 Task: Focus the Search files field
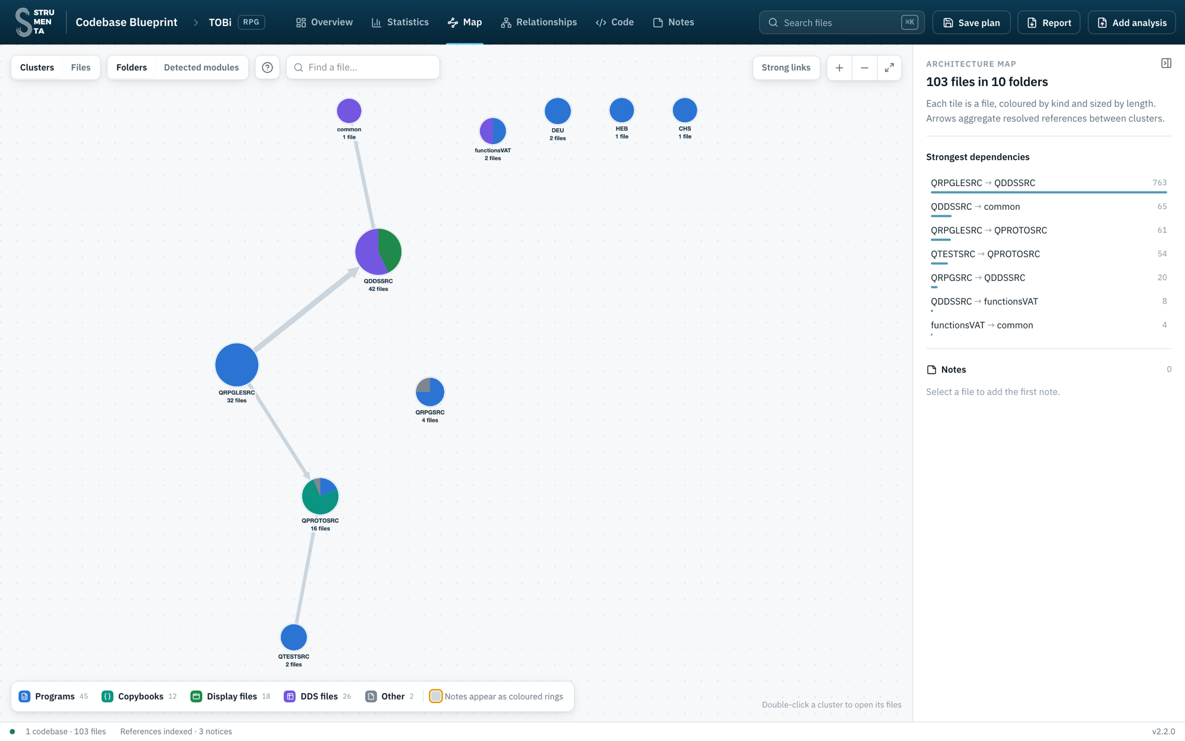point(841,23)
